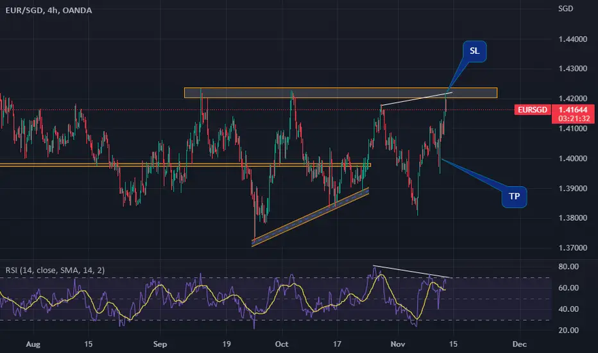Screen dimensions: 598x353
Task: Click the SGD currency label
Action: (x=565, y=8)
